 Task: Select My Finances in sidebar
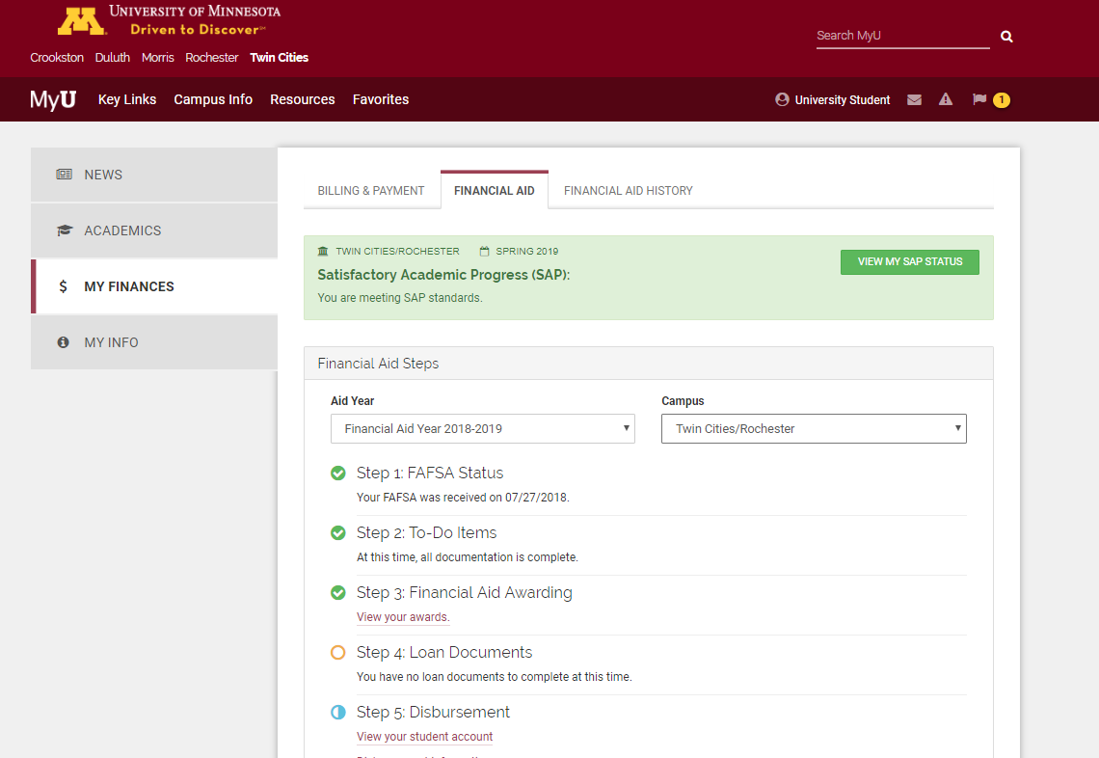pyautogui.click(x=154, y=286)
